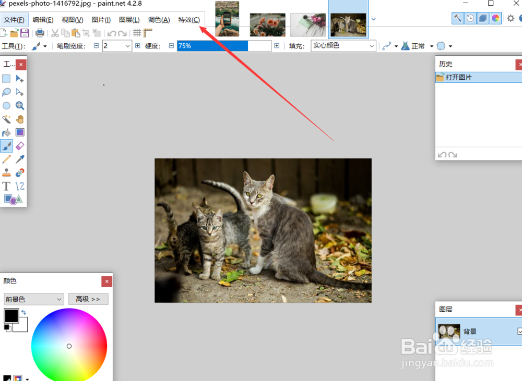Image resolution: width=522 pixels, height=381 pixels.
Task: Toggle pixel grid display
Action: click(137, 33)
